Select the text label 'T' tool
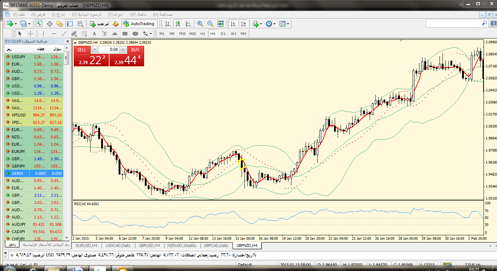Image resolution: width=497 pixels, height=271 pixels. (x=104, y=34)
